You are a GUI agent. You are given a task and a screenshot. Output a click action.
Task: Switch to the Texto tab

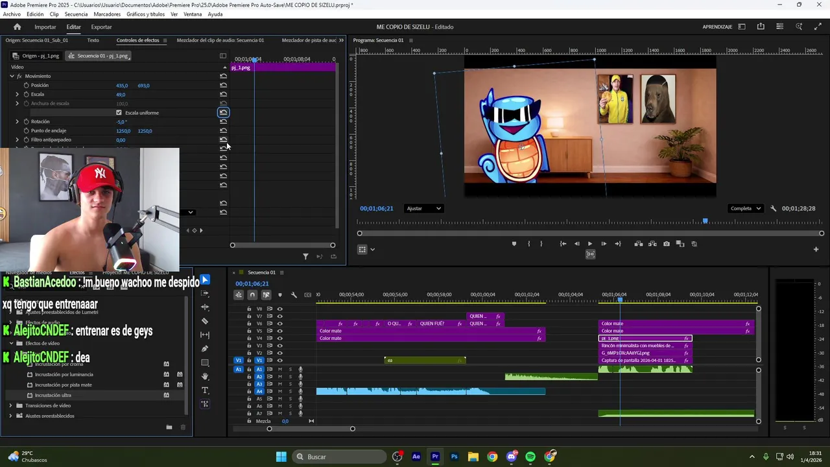(x=93, y=40)
